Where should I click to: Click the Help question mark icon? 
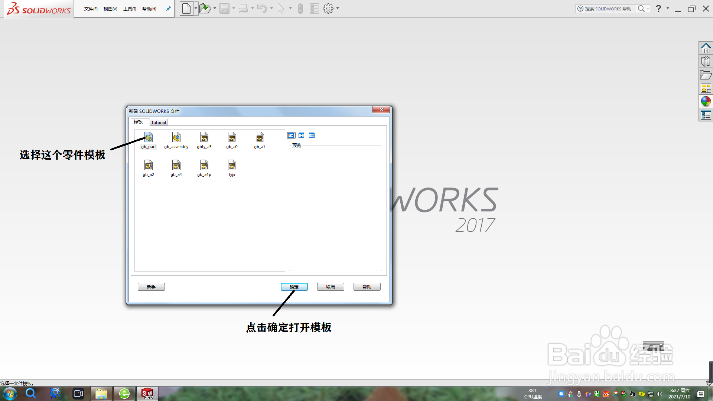[658, 8]
